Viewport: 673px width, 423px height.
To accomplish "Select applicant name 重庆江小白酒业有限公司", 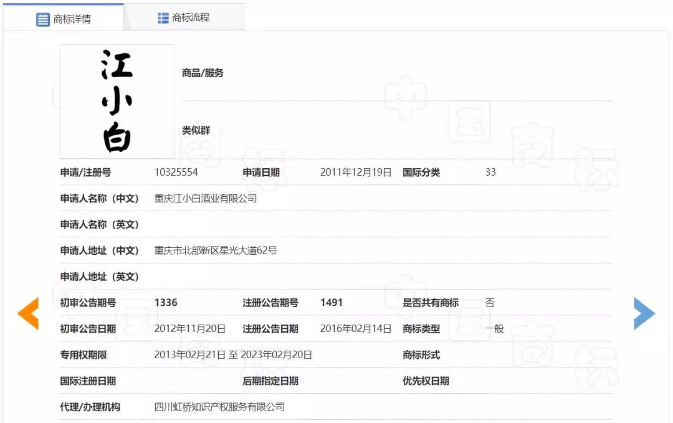I will [206, 198].
